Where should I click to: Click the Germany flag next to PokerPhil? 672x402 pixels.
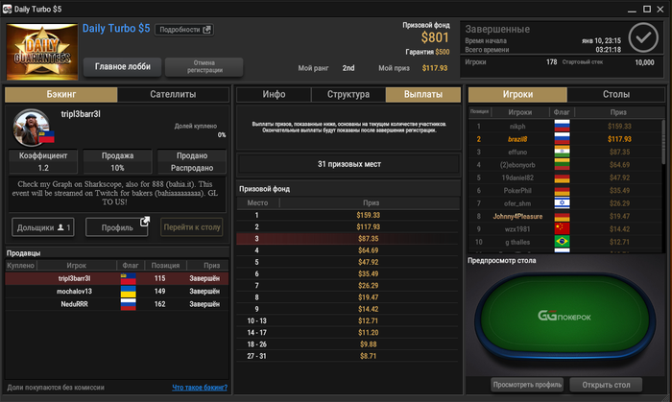[x=562, y=191]
